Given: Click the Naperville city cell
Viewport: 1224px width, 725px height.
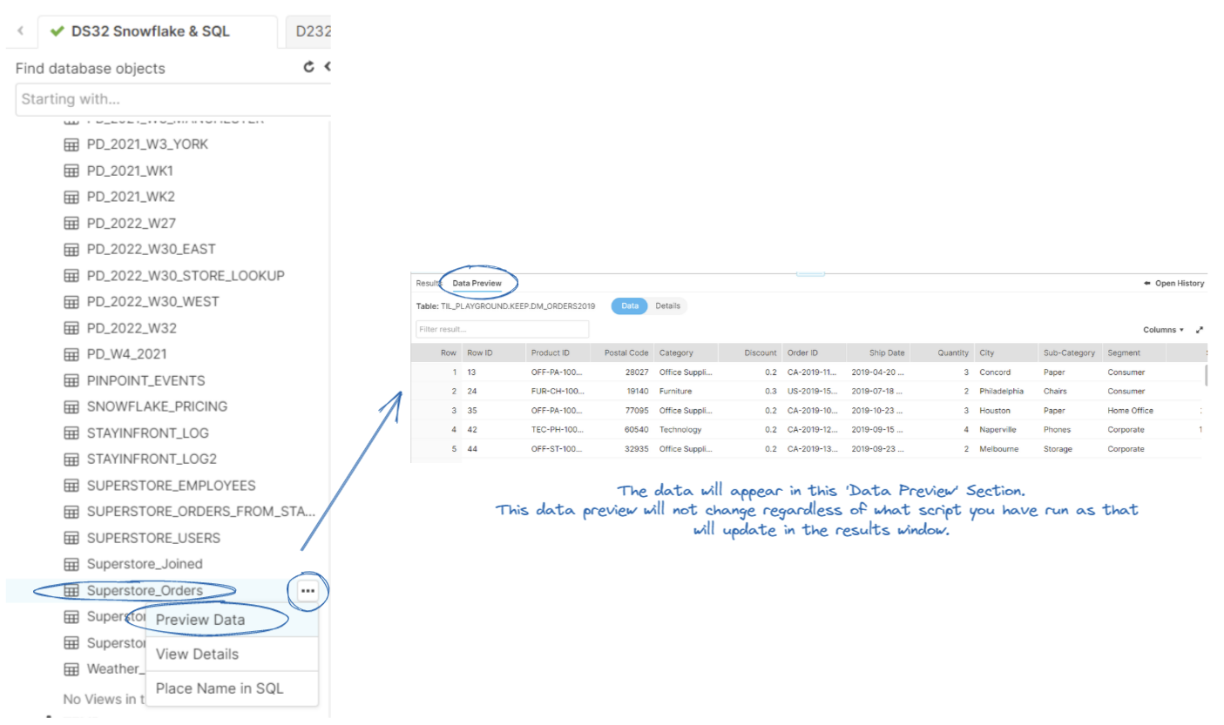Looking at the screenshot, I should [x=998, y=430].
